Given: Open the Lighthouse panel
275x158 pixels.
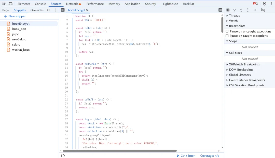Looking at the screenshot, I should coord(170,4).
